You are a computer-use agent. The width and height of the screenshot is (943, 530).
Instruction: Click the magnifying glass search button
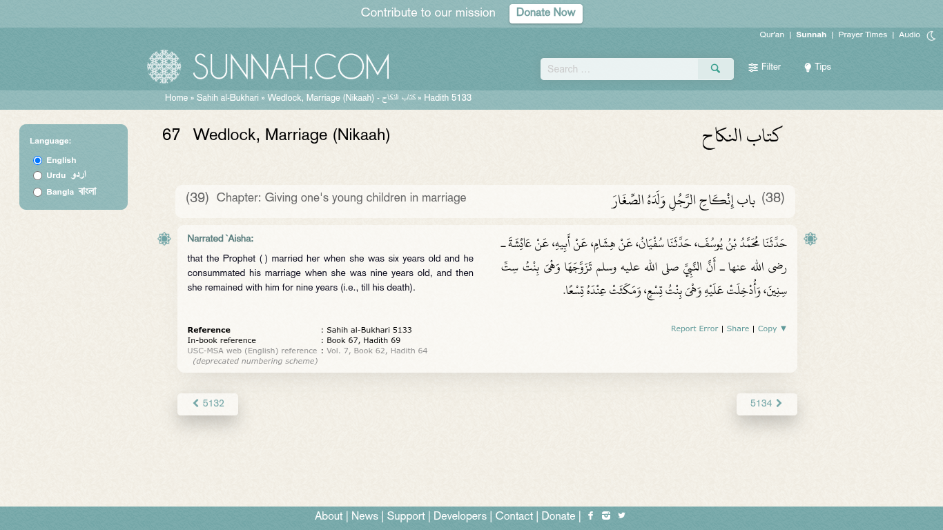point(715,69)
